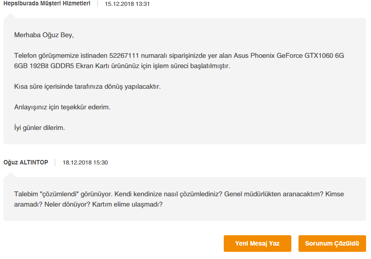Viewport: 371px width, 259px height.
Task: Select the Hepsiburada Müşteri Hizmetleri sender name
Action: (47, 4)
